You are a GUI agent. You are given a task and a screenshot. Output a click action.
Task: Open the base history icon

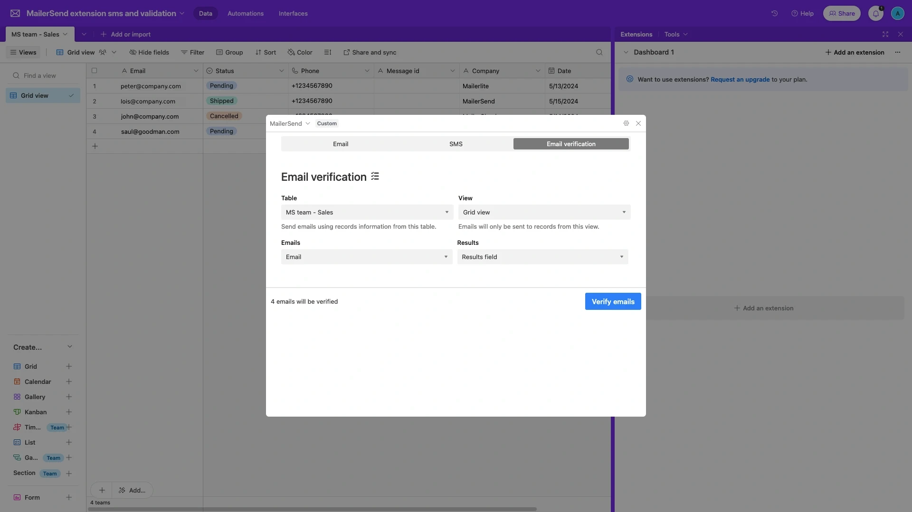tap(774, 13)
